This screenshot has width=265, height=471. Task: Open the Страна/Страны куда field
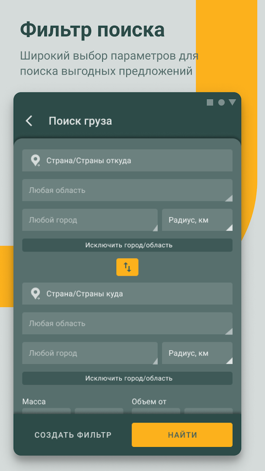pos(127,294)
